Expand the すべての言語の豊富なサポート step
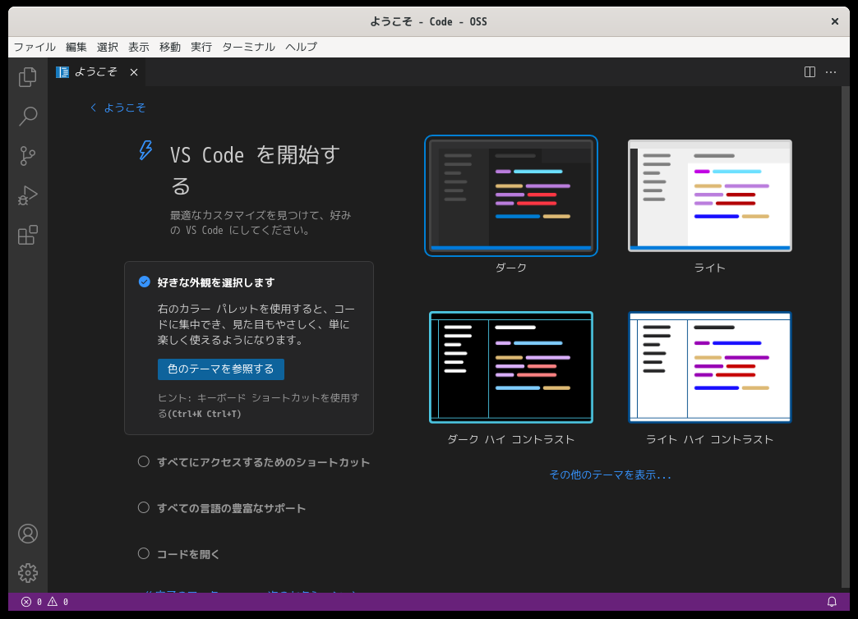The height and width of the screenshot is (619, 858). pyautogui.click(x=231, y=508)
